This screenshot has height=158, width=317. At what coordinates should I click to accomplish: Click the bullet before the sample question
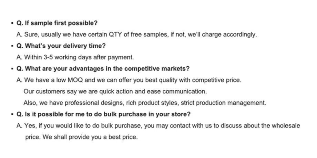tap(12, 23)
